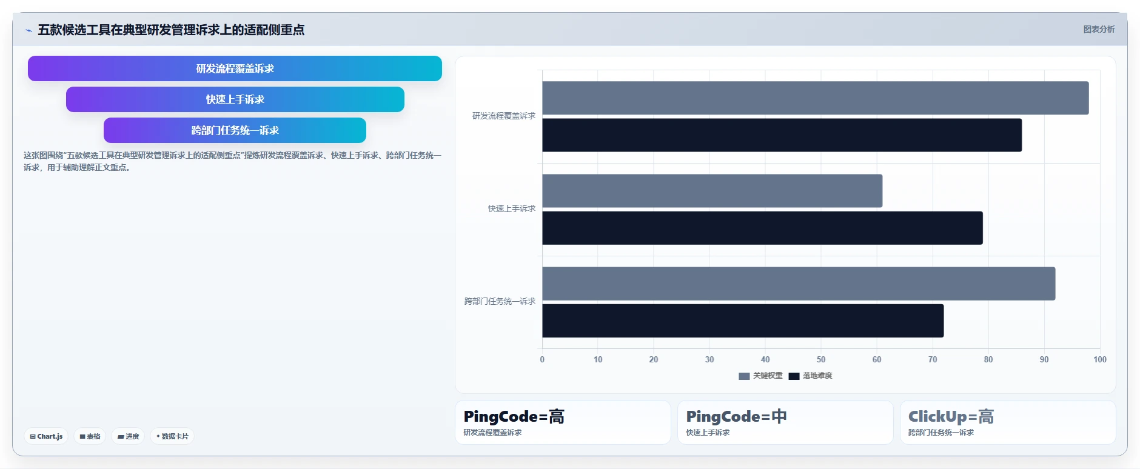Screen dimensions: 1140x469
Task: Click the chart title 五款候选工具在典型研发管理诉求上的适配侧重点
Action: coord(171,30)
